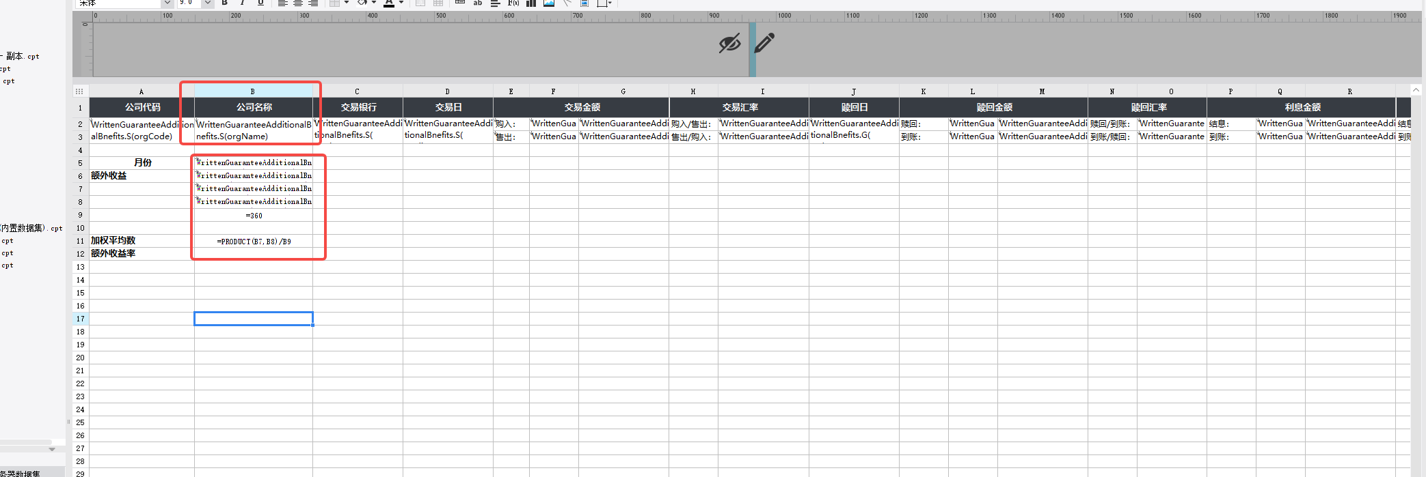Select column B header
1426x477 pixels.
click(x=253, y=91)
